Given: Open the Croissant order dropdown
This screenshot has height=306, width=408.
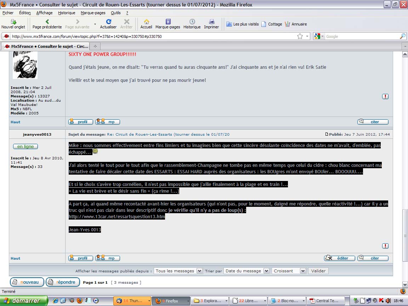Looking at the screenshot, I should pyautogui.click(x=289, y=271).
